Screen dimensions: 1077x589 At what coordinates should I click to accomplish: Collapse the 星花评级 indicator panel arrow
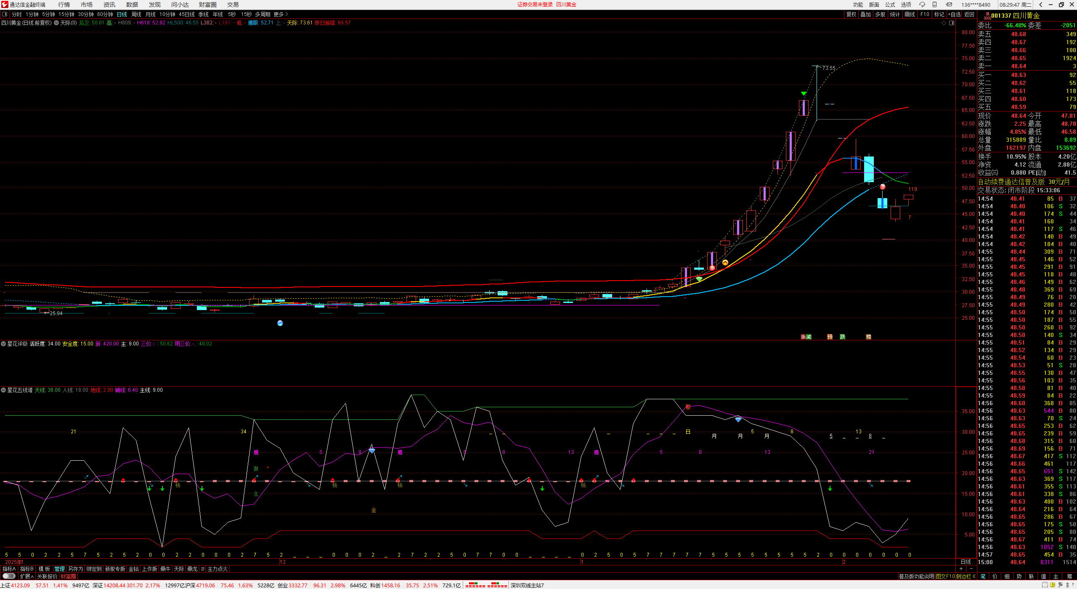[3, 344]
